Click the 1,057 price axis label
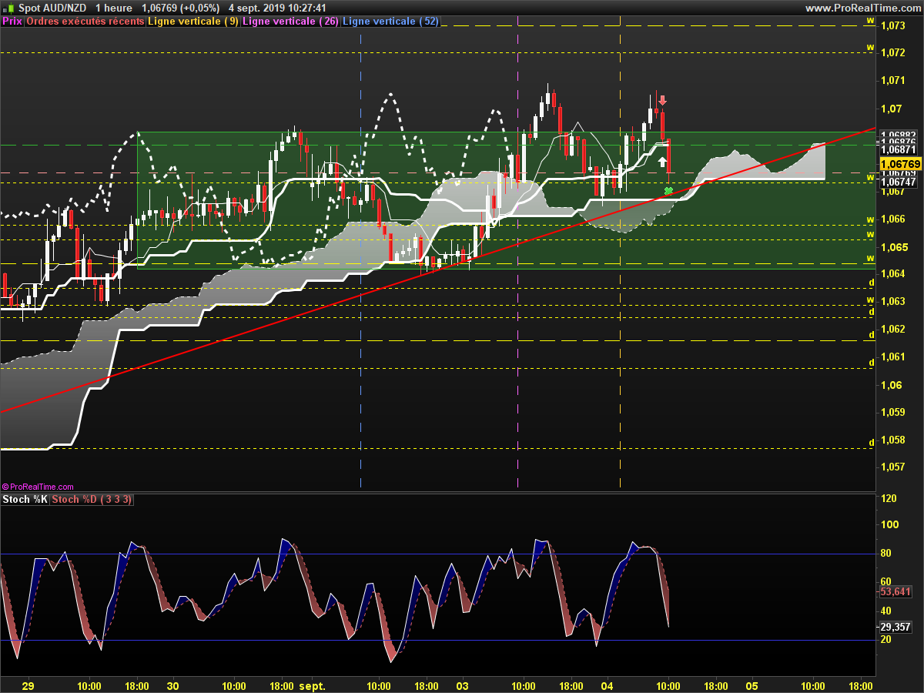The image size is (924, 693). 893,467
